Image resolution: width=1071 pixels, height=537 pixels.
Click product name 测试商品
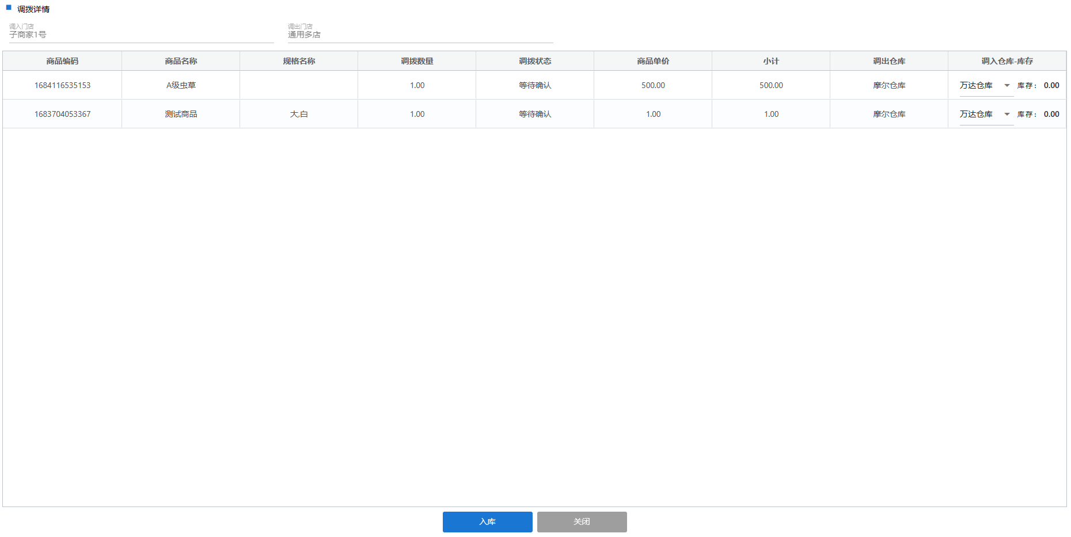[x=181, y=114]
